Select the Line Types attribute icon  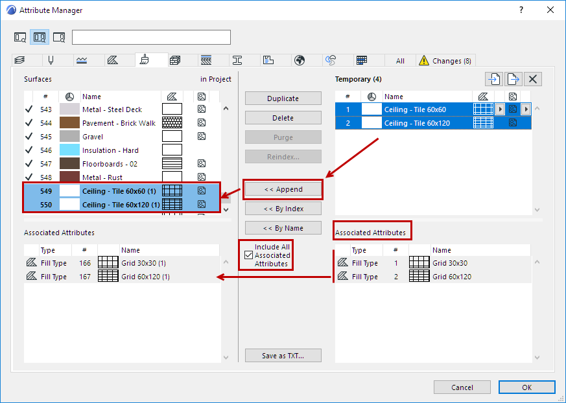[82, 60]
